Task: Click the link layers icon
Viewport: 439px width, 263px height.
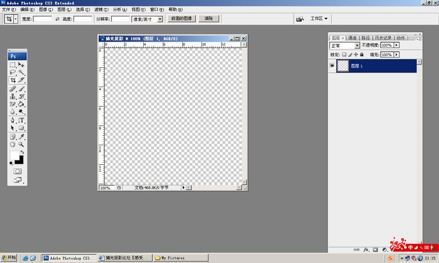Action: click(356, 250)
